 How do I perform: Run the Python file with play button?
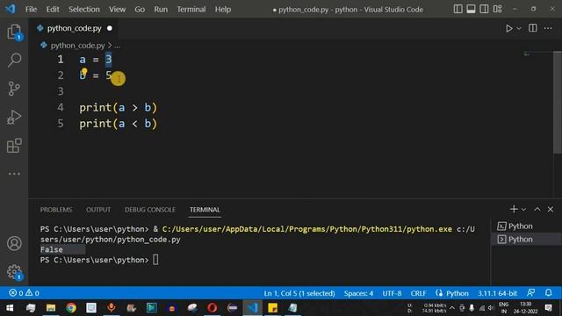pyautogui.click(x=509, y=28)
